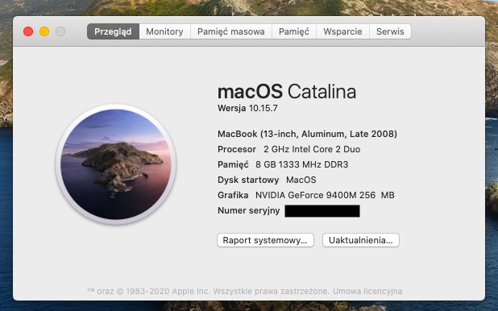Minimize window using yellow button
This screenshot has height=311, width=498.
[44, 31]
